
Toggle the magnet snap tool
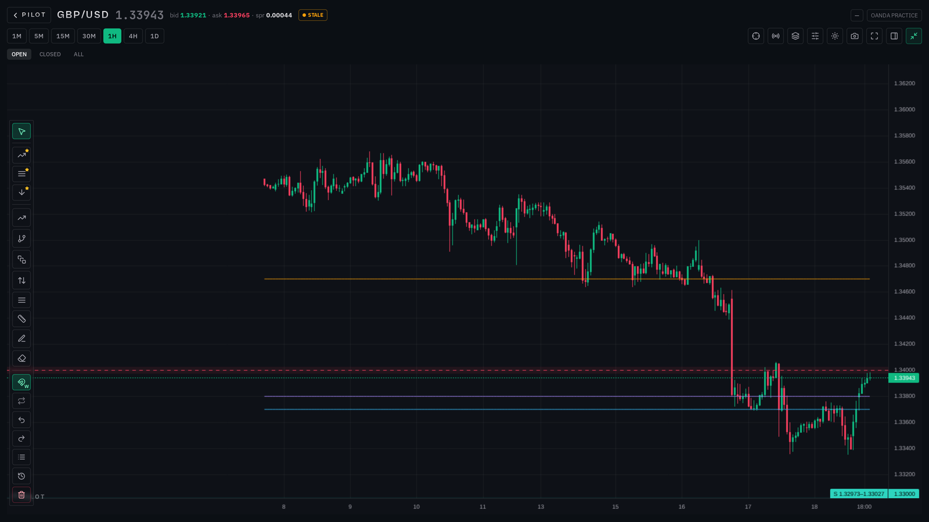(x=21, y=382)
